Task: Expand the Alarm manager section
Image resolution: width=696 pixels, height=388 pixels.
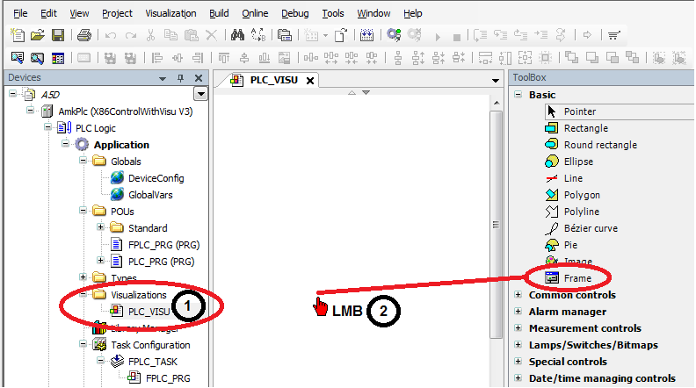Action: click(x=517, y=312)
